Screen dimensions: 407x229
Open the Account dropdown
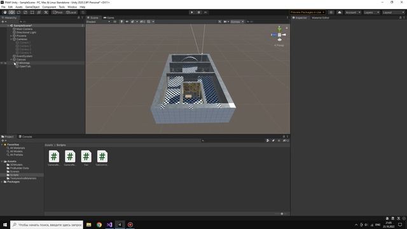coord(353,12)
